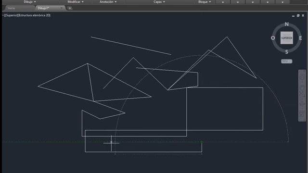This screenshot has height=173, width=308.
Task: Close the Dibujo1* drawing tab
Action: (x=62, y=8)
